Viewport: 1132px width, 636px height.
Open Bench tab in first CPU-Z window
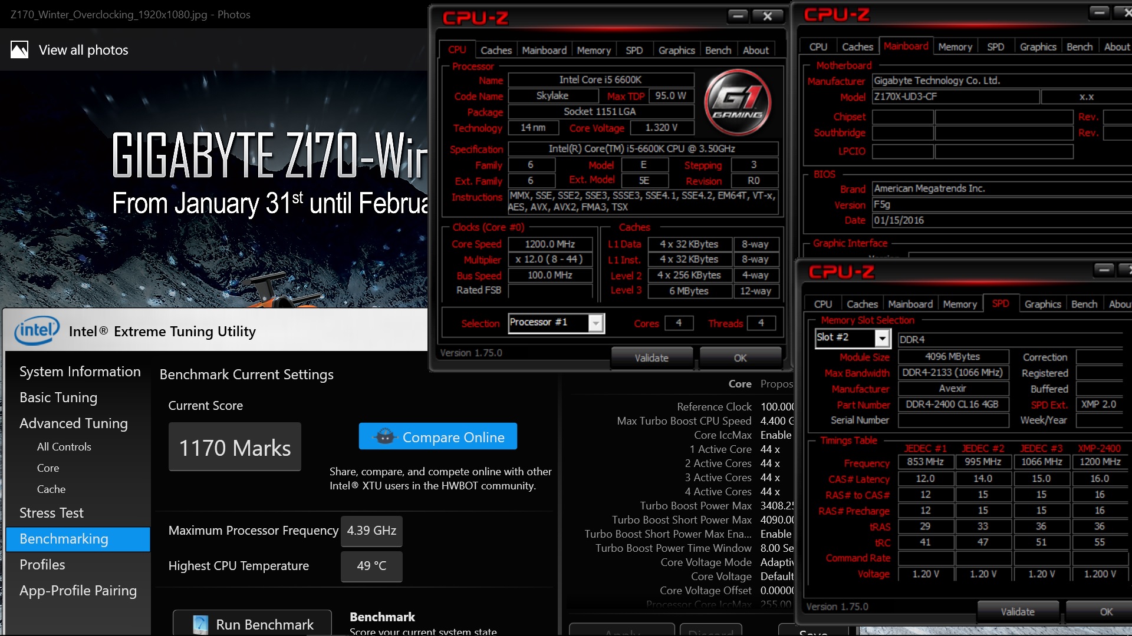pos(718,50)
